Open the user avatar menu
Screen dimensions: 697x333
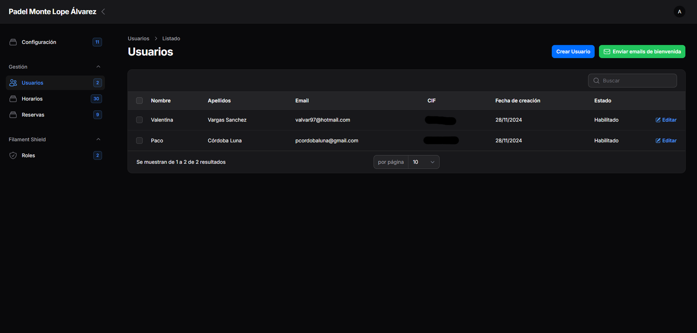679,12
